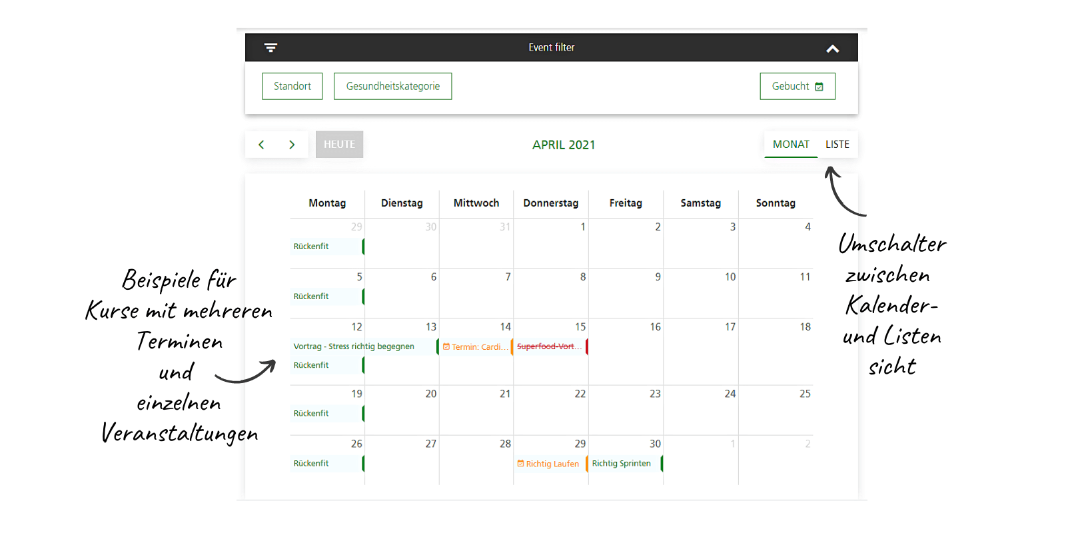The height and width of the screenshot is (533, 1066).
Task: Open Rückenfit event on April 5
Action: [327, 296]
